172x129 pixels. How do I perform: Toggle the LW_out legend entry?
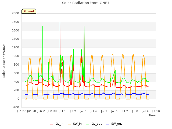pyautogui.click(x=94, y=124)
